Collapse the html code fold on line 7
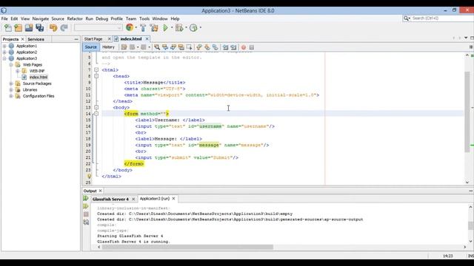 tap(96, 70)
